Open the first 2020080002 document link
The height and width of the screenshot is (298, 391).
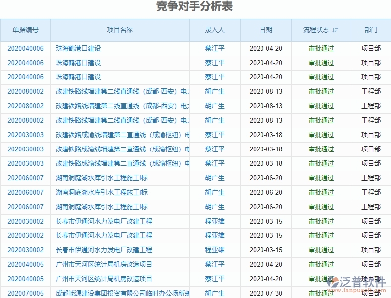[25, 91]
